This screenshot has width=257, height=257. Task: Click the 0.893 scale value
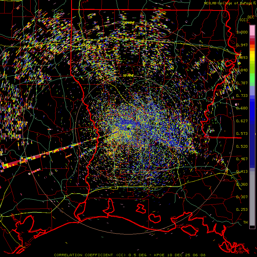242,57
